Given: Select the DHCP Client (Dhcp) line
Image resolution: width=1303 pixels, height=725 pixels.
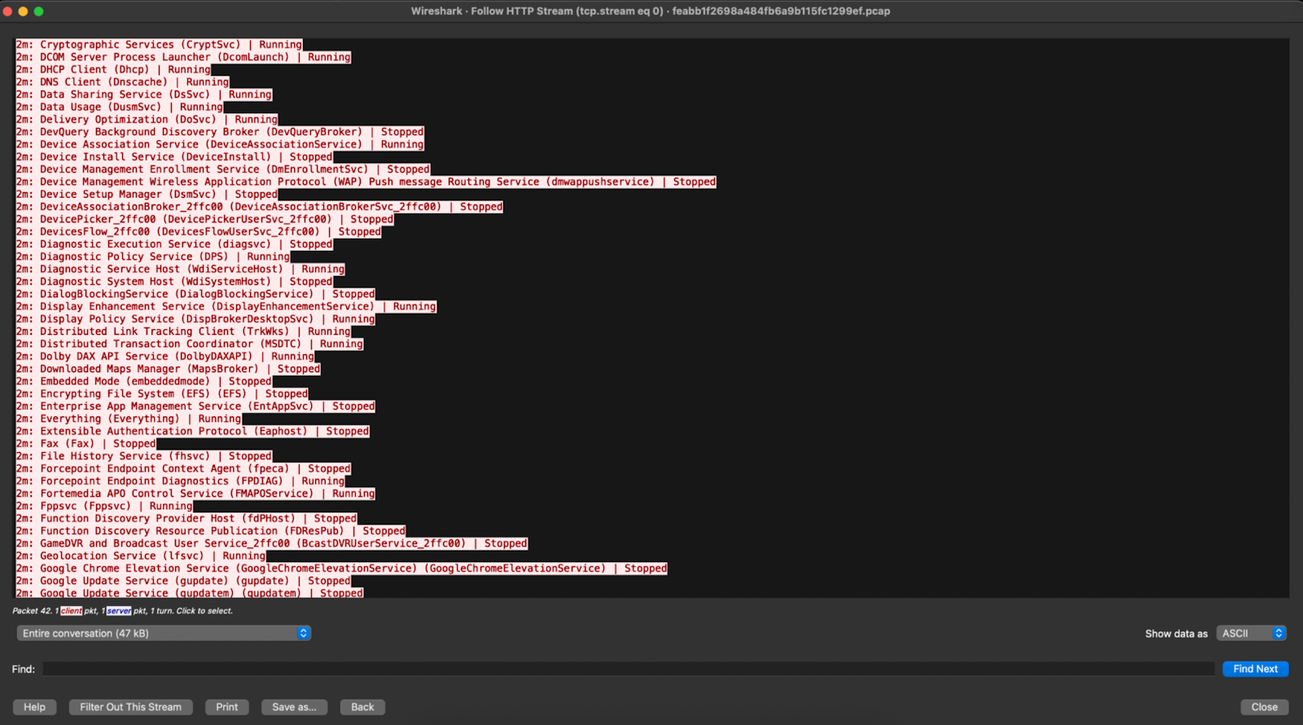Looking at the screenshot, I should tap(113, 69).
